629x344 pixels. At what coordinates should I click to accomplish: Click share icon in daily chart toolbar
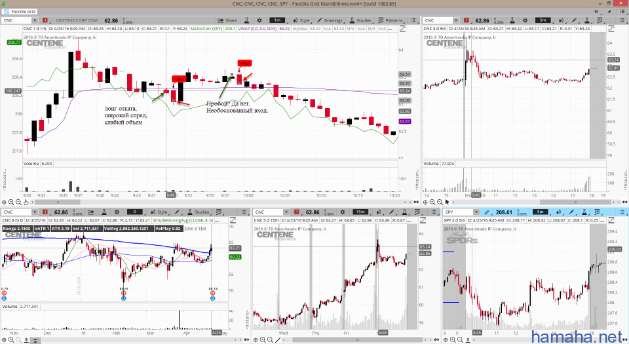pos(91,212)
